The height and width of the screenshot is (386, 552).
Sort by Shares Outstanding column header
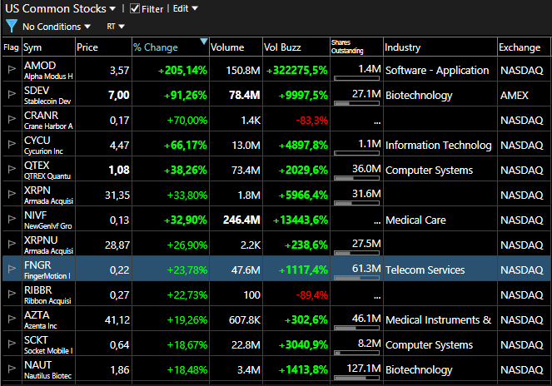(356, 47)
